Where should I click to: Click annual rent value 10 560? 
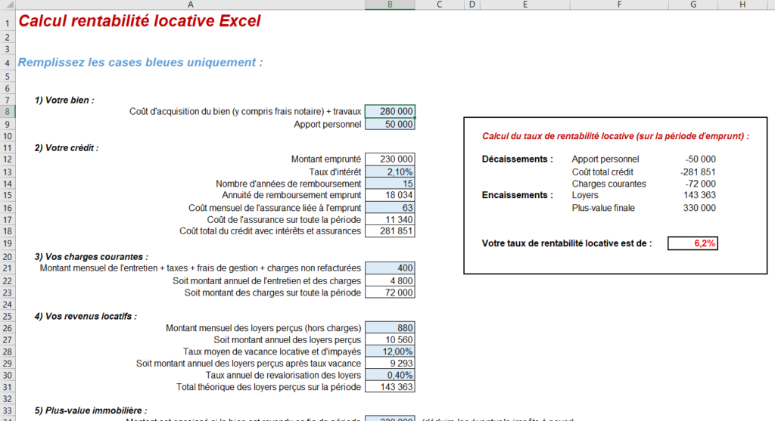click(390, 339)
